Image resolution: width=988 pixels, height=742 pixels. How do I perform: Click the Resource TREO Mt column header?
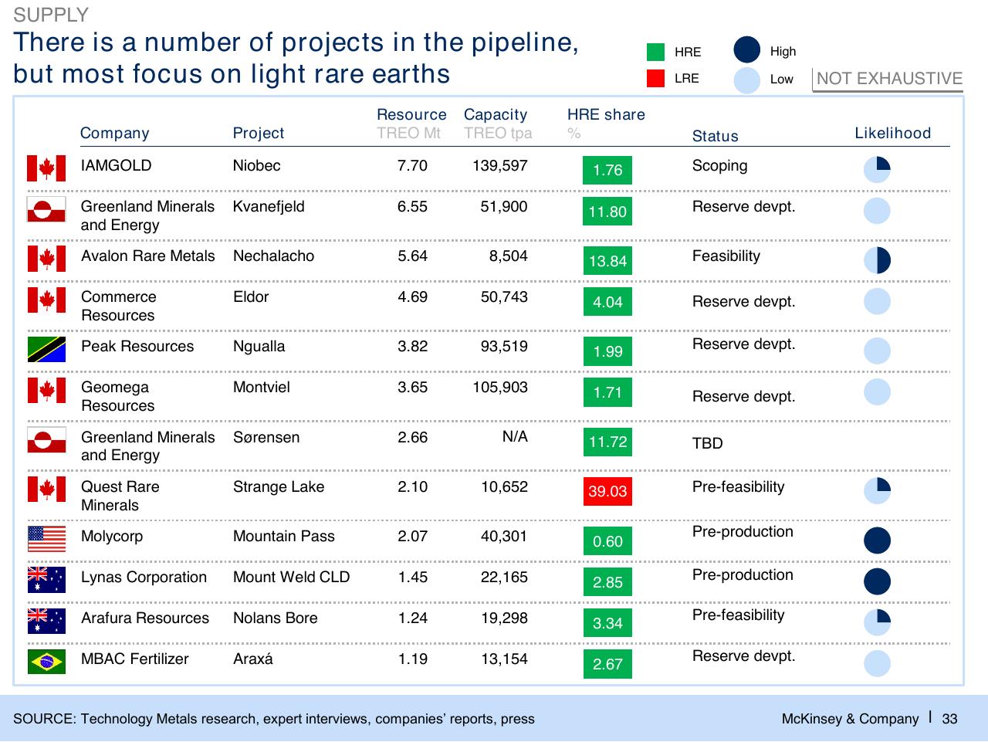pos(411,124)
